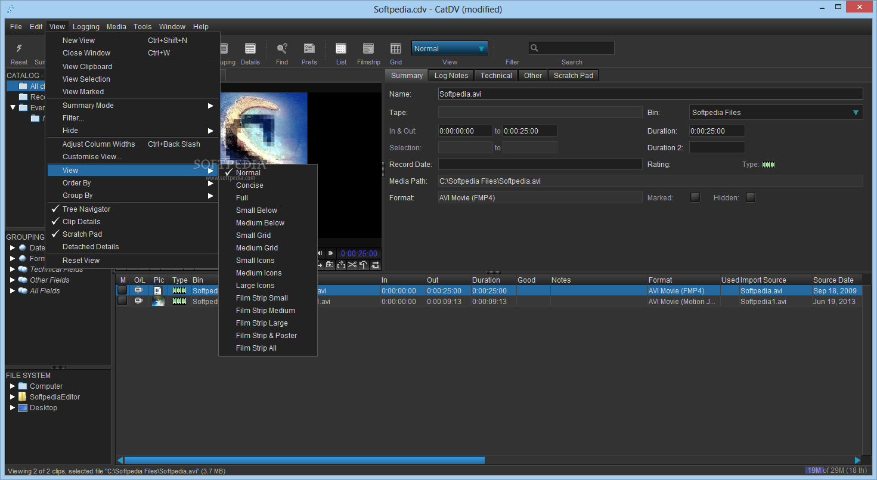Open the Details toolbar icon
The width and height of the screenshot is (877, 480).
pyautogui.click(x=250, y=49)
